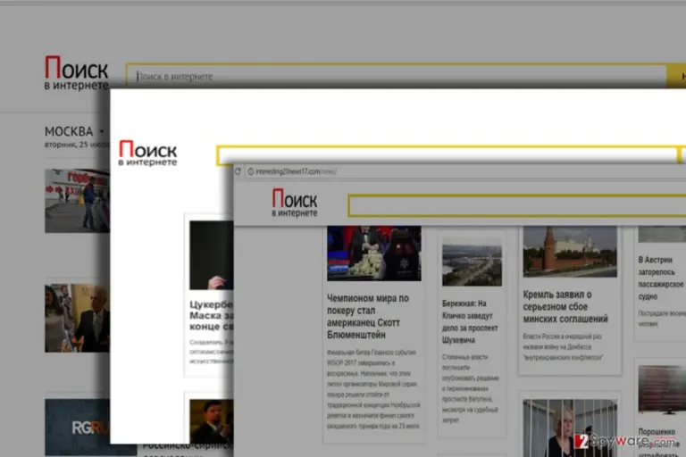This screenshot has height=457, width=686.
Task: Open the man in suit thumbnail in middle window
Action: (212, 421)
